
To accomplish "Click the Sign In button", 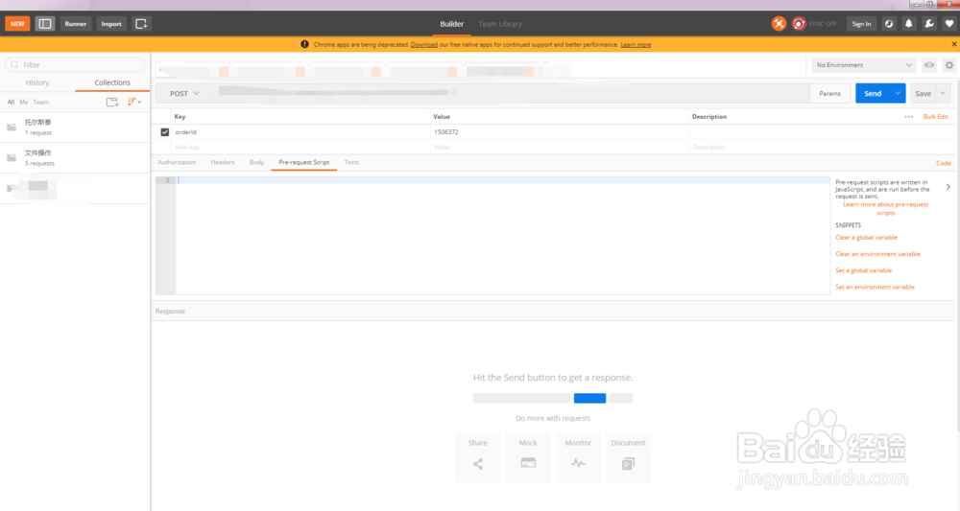I will [861, 24].
